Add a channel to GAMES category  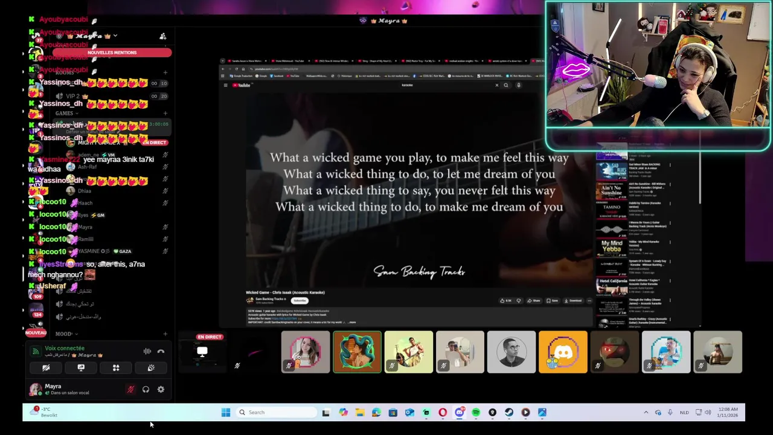coord(165,113)
